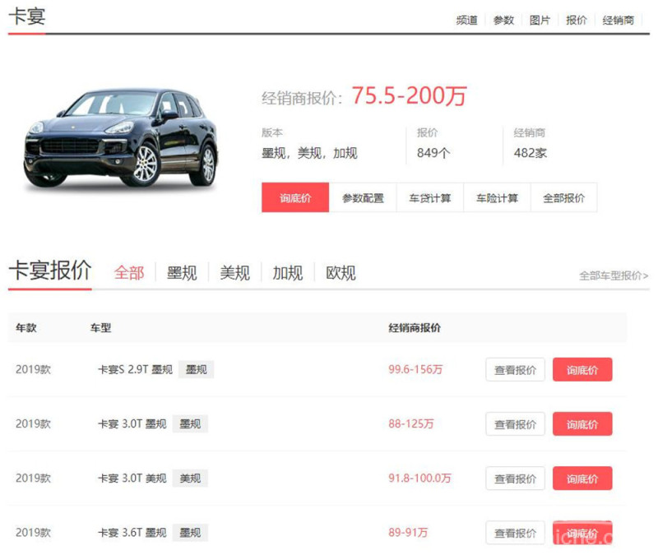658x555 pixels.
Task: Click the Cayenne car thumbnail image
Action: pyautogui.click(x=122, y=137)
